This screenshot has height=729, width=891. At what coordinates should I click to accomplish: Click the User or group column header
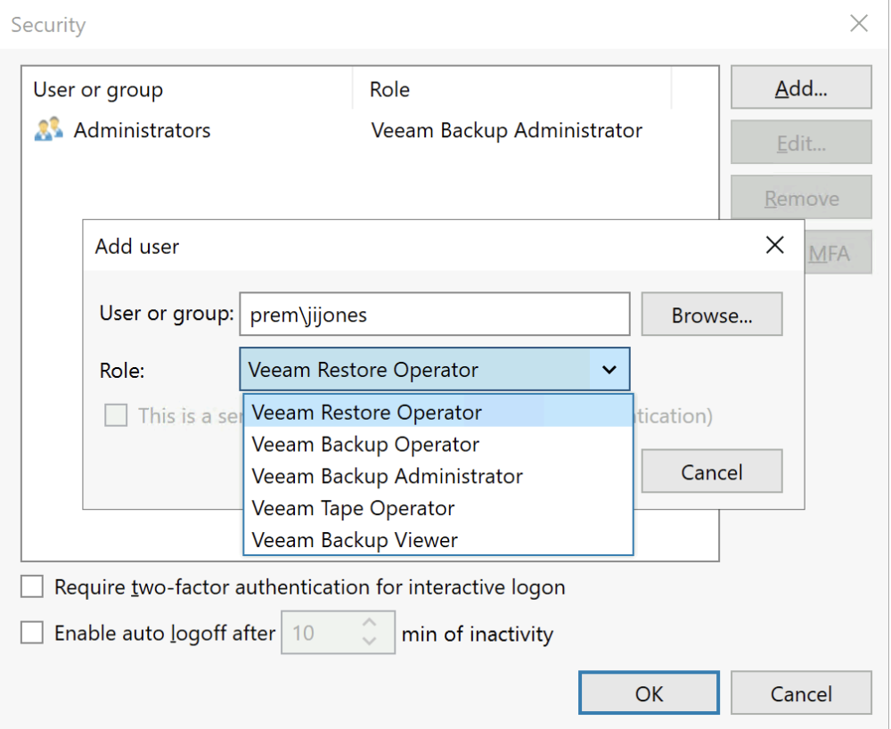97,89
